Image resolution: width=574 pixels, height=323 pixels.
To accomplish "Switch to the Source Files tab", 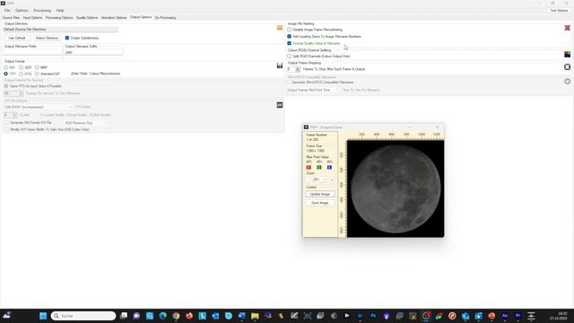I will click(12, 17).
